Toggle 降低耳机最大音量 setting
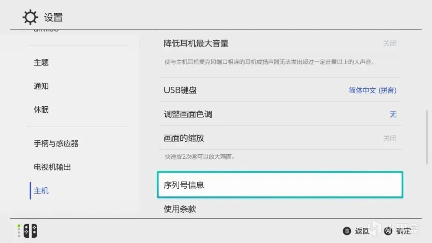Screen dimensions: 432x243 pos(280,43)
